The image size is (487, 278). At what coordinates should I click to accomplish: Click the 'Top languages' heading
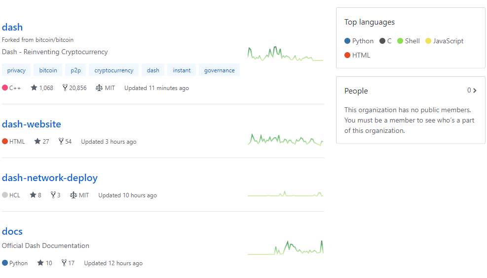(369, 22)
